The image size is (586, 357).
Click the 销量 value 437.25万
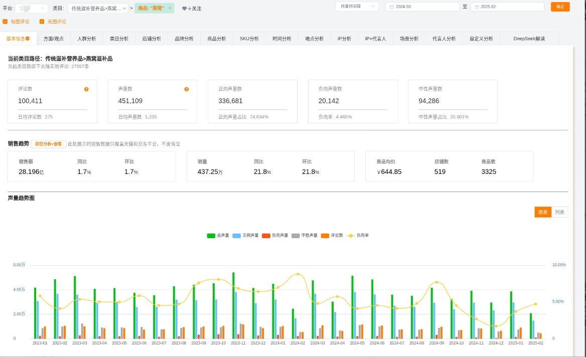[x=210, y=172]
